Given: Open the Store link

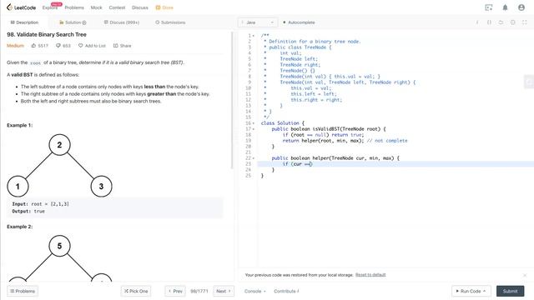Looking at the screenshot, I should (164, 7).
